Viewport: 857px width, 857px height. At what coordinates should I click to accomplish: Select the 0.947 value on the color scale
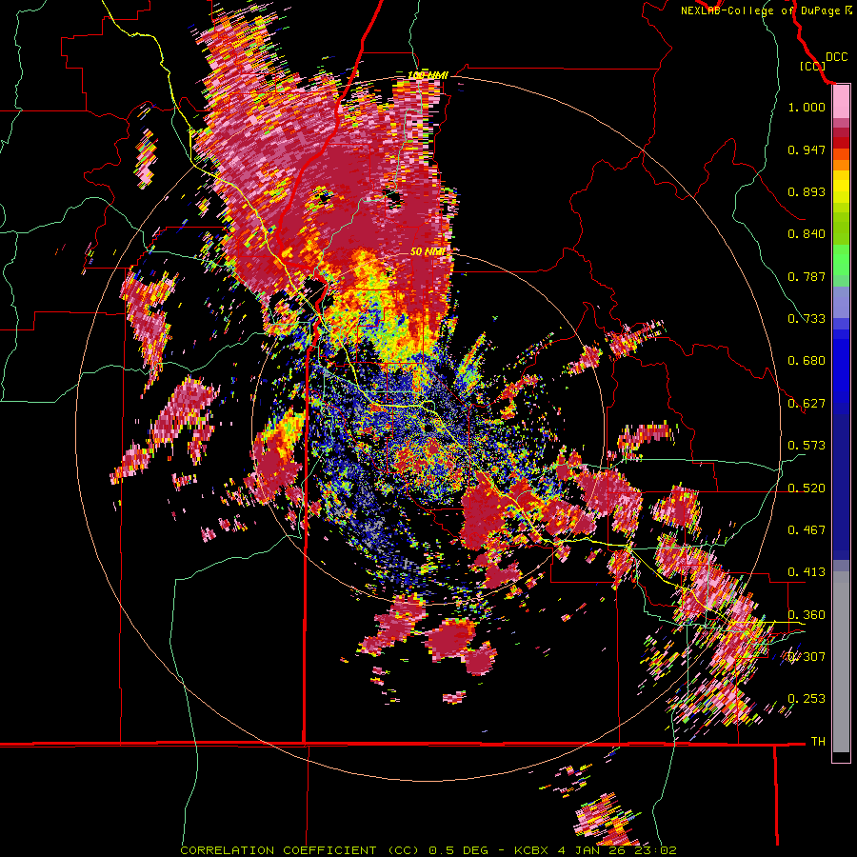pyautogui.click(x=807, y=149)
